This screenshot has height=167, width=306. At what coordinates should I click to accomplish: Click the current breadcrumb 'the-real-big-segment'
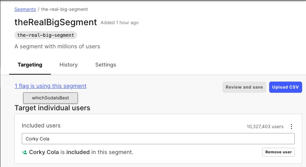(x=65, y=9)
